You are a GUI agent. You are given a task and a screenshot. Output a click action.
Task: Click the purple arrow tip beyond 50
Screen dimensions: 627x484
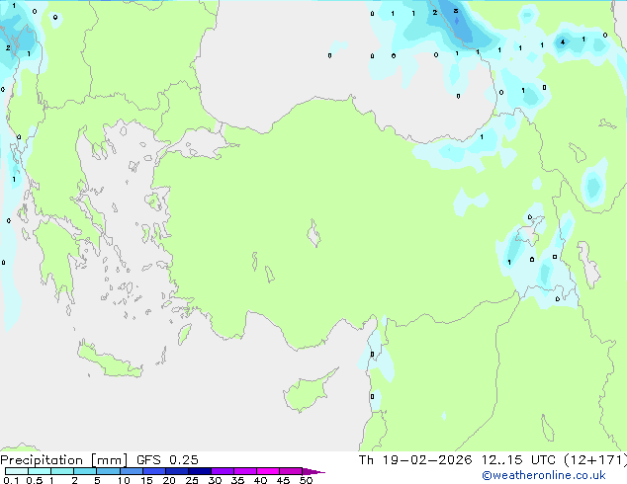coord(313,471)
